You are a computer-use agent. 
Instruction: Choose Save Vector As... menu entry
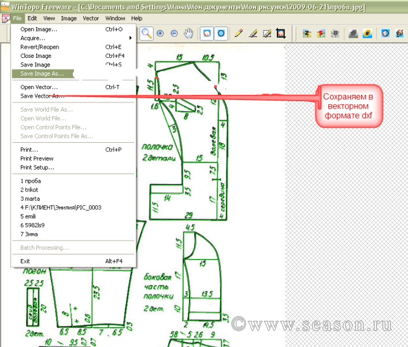point(73,96)
